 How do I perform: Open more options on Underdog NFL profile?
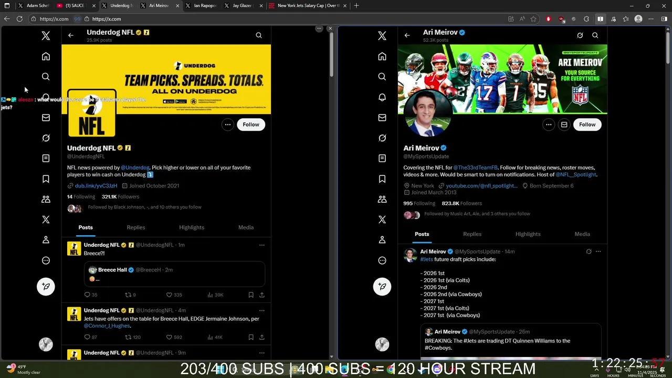click(x=227, y=124)
